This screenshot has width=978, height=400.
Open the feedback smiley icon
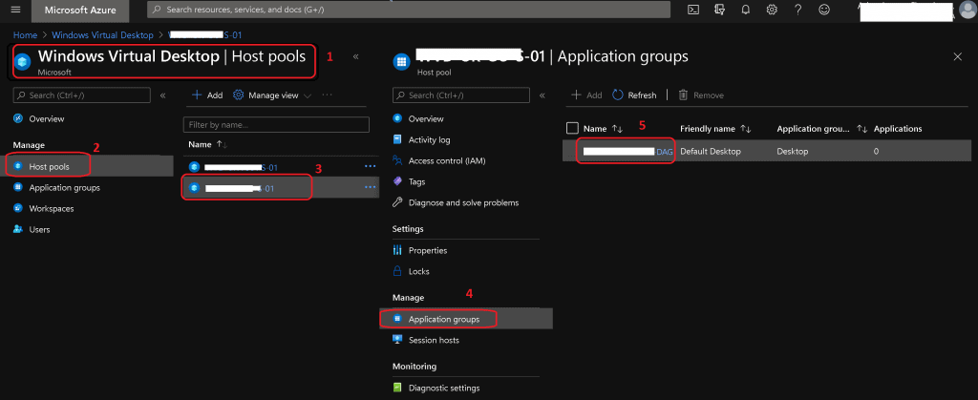pyautogui.click(x=824, y=10)
